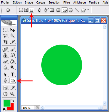Select the Rectangular Marquee tool
109x112 pixels.
5,30
